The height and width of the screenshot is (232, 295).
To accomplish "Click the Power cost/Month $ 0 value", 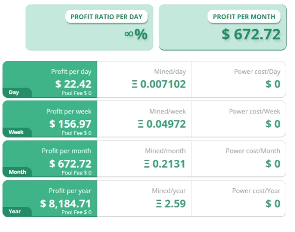I will 273,164.
